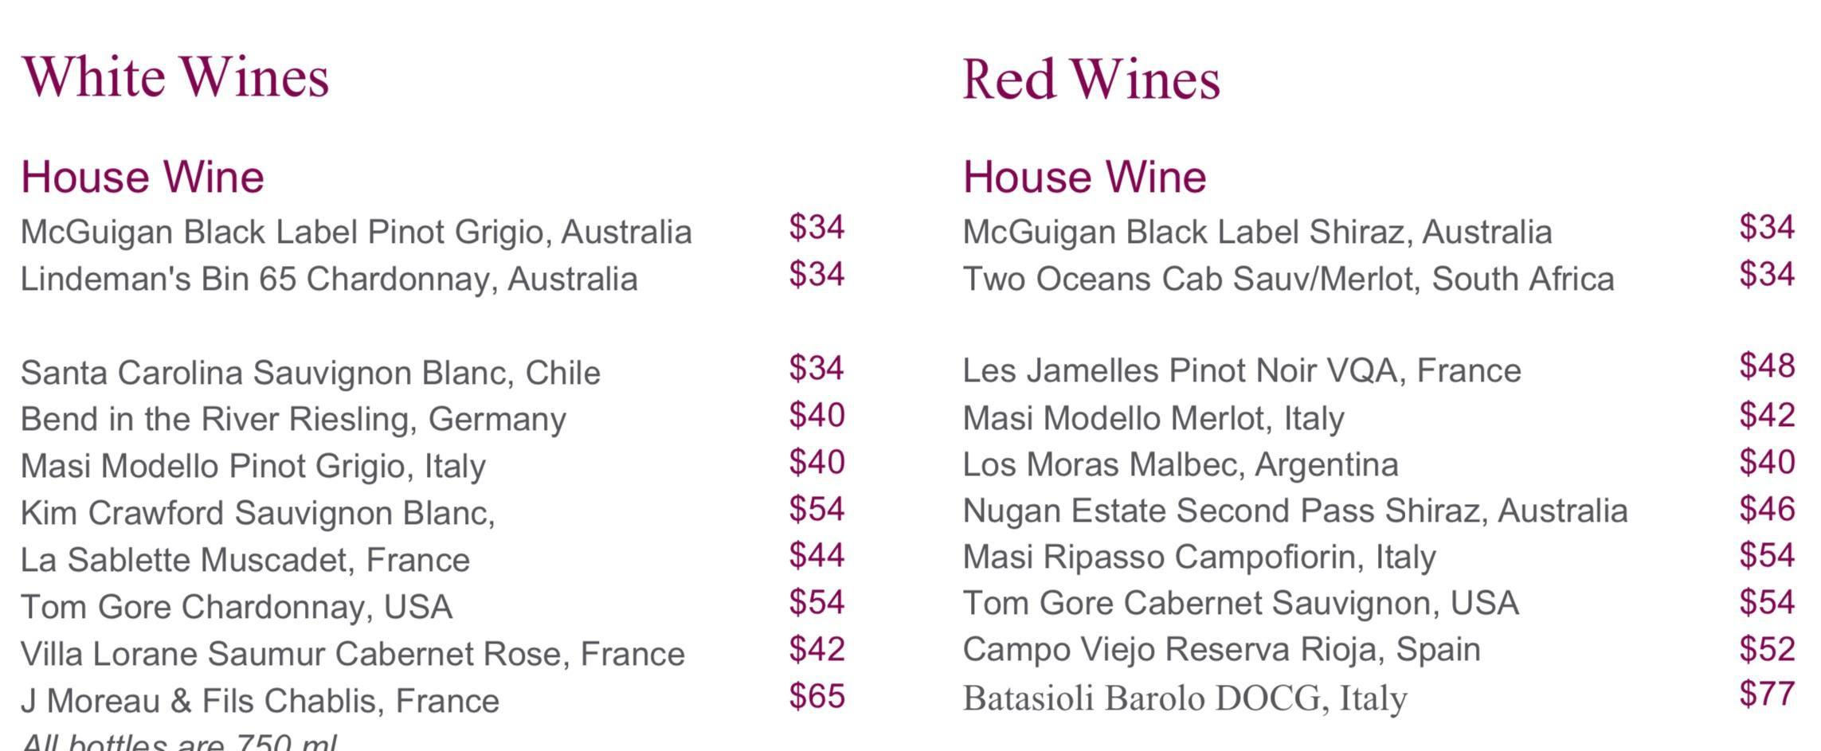The width and height of the screenshot is (1821, 751).
Task: Click the Red Wines heading
Action: click(x=1091, y=79)
